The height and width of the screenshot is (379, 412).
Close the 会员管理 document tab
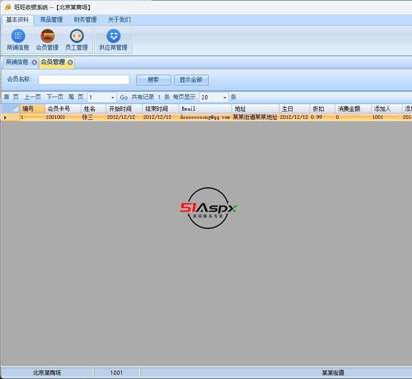click(x=70, y=62)
